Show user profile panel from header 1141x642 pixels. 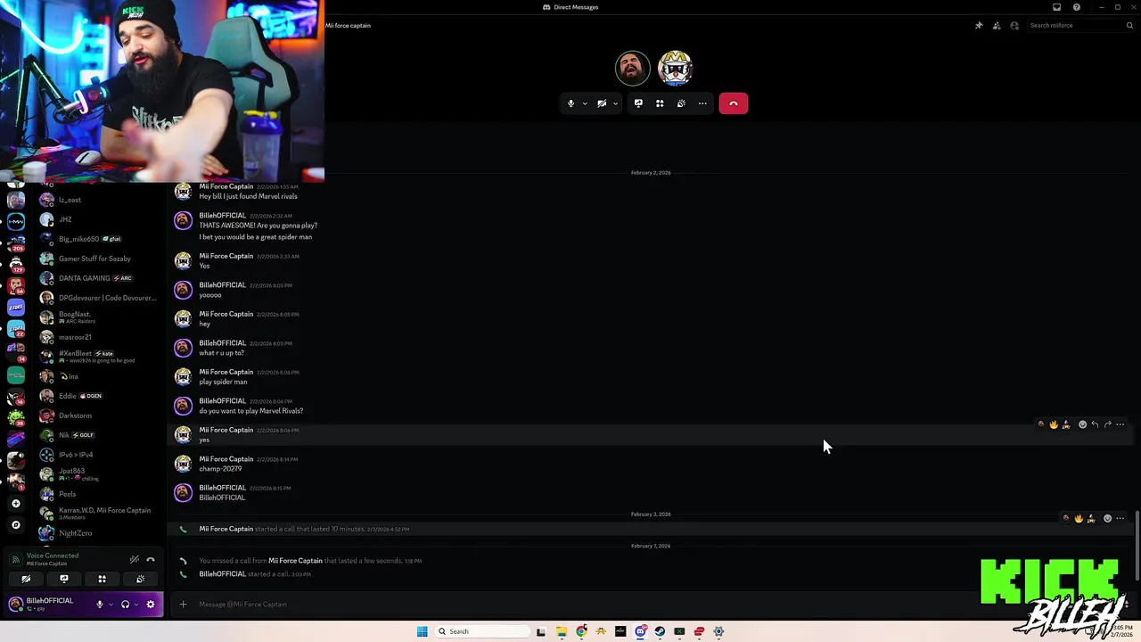click(1014, 26)
